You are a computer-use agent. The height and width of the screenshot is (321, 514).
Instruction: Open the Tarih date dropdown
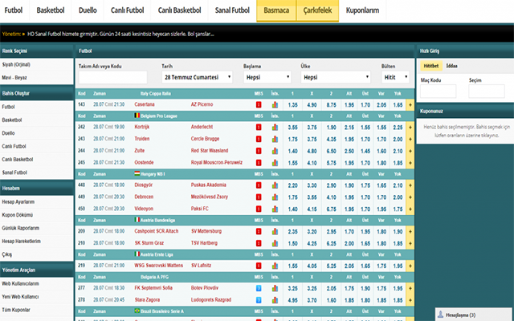pos(197,77)
